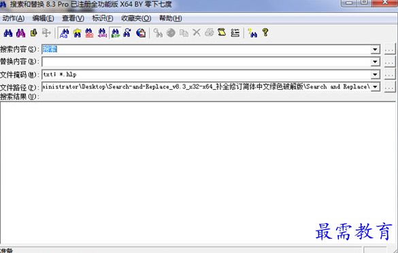Open the 编辑(E) menu
The image size is (398, 253).
tap(43, 18)
